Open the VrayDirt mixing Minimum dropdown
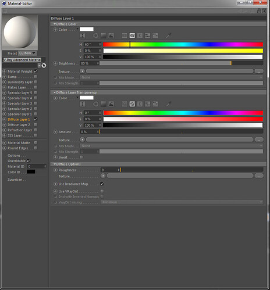Viewport: 270px width, 290px height. [182, 202]
